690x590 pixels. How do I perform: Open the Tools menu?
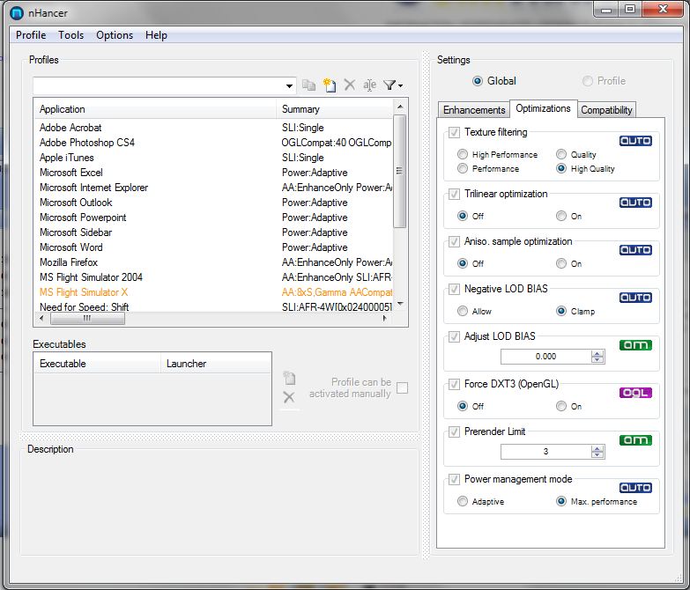[x=71, y=35]
